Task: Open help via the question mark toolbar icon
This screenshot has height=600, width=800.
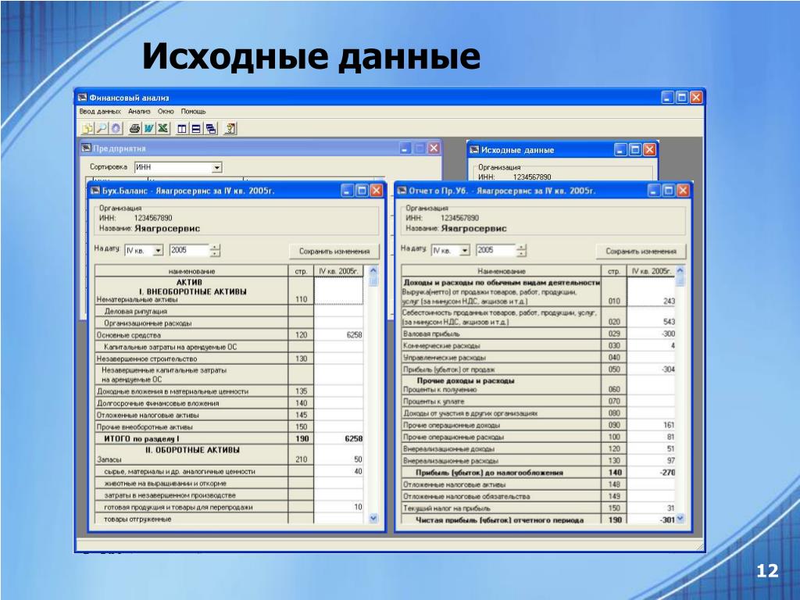Action: tap(230, 129)
